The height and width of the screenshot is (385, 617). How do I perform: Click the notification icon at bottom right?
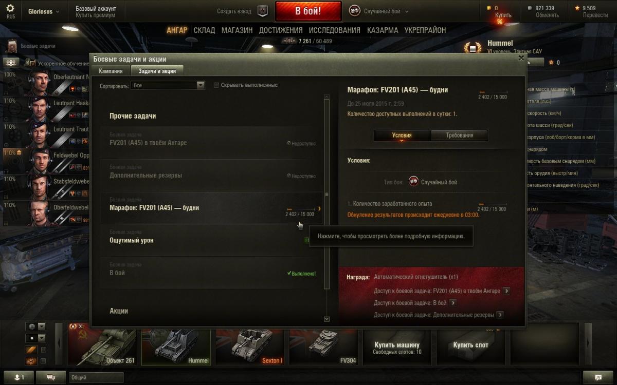pos(599,377)
